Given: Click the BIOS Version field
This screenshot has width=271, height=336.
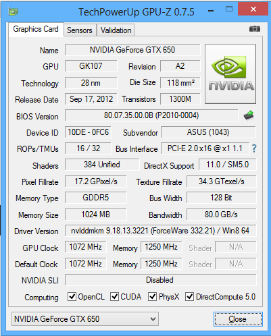Looking at the screenshot, I should point(151,115).
